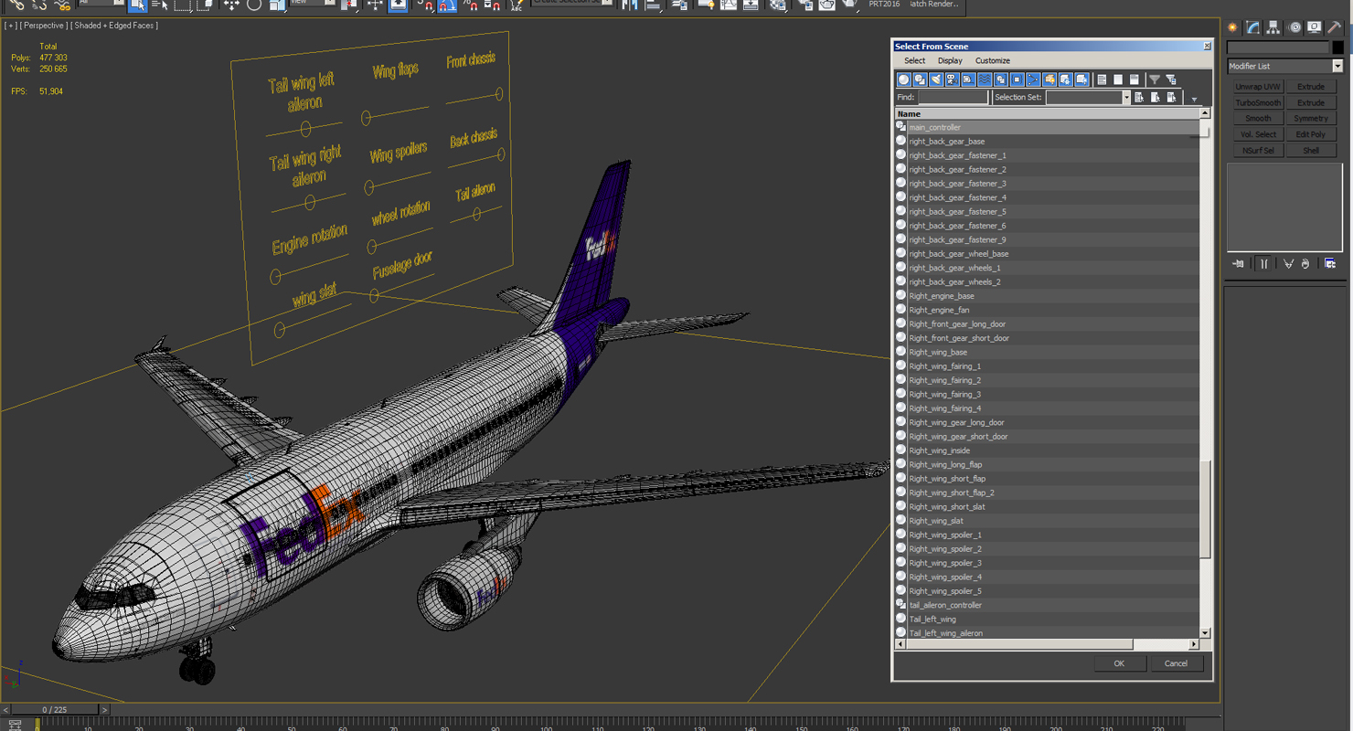Open the Utilities hammer tab
The width and height of the screenshot is (1353, 731).
coord(1335,27)
